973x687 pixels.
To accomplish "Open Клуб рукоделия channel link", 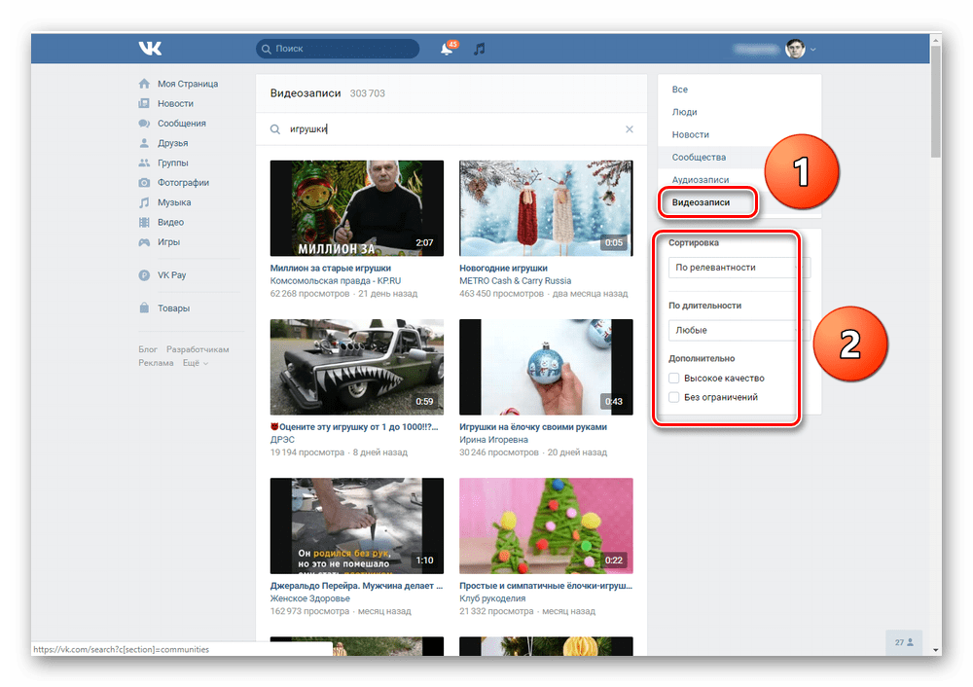I will (492, 598).
